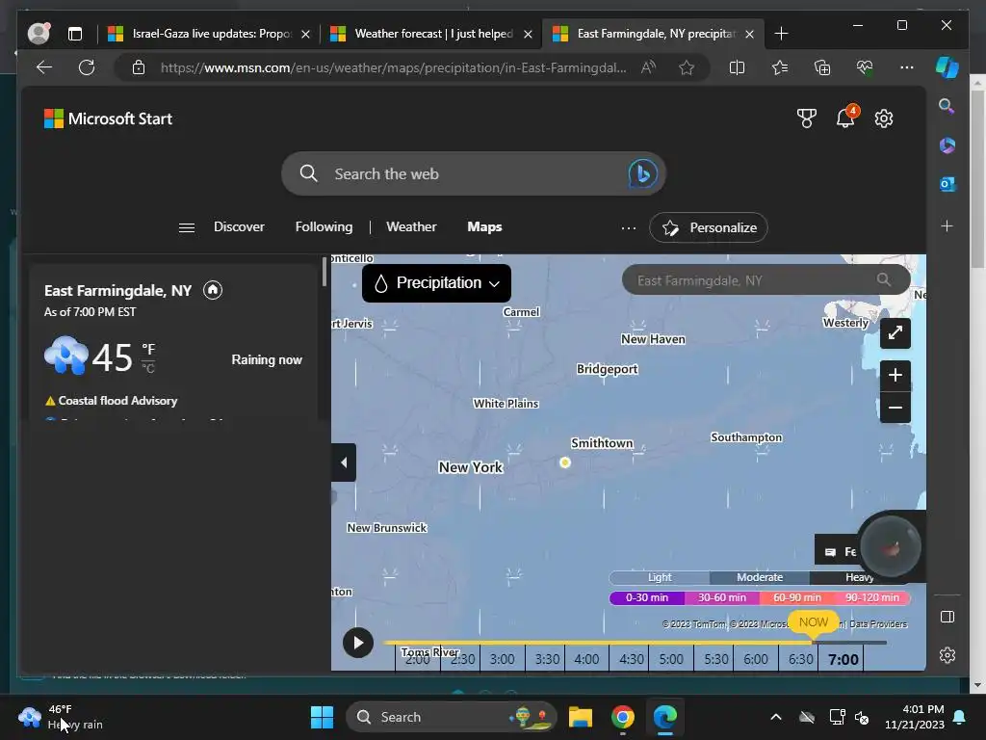Open the browser profile avatar
Screen dimensions: 986x740
pos(39,34)
